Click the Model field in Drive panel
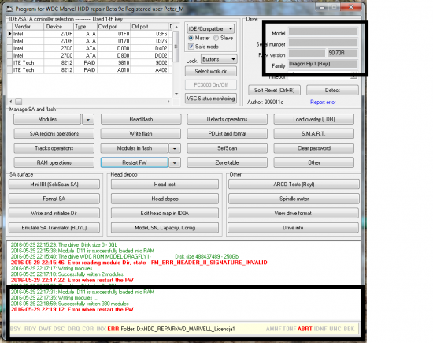 click(323, 32)
